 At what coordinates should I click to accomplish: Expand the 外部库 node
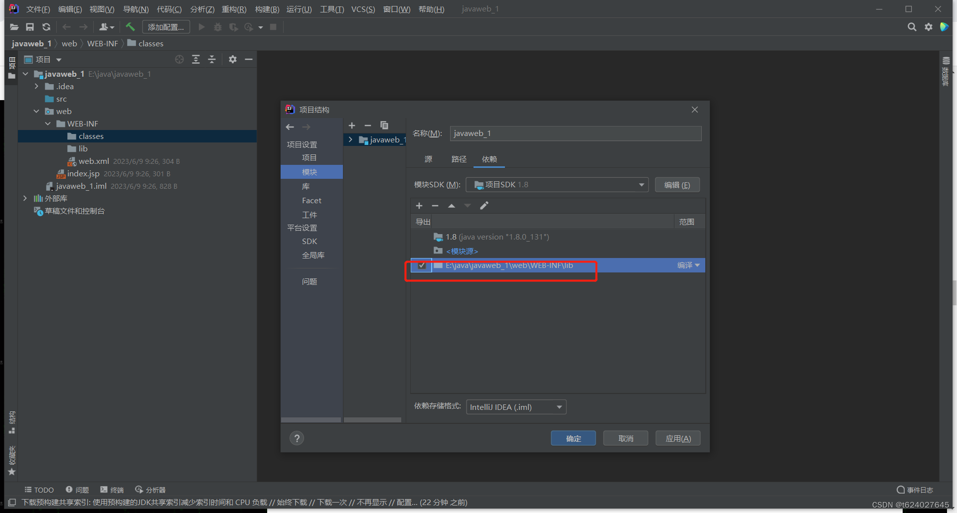[25, 198]
